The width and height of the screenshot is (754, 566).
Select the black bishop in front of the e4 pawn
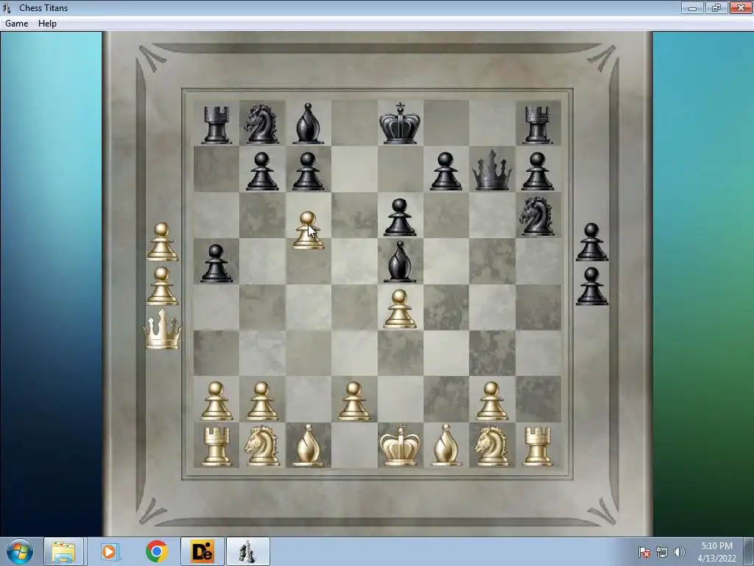pos(400,262)
